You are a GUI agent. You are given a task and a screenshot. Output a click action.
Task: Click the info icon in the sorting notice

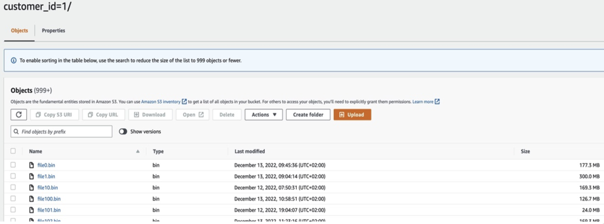click(14, 61)
